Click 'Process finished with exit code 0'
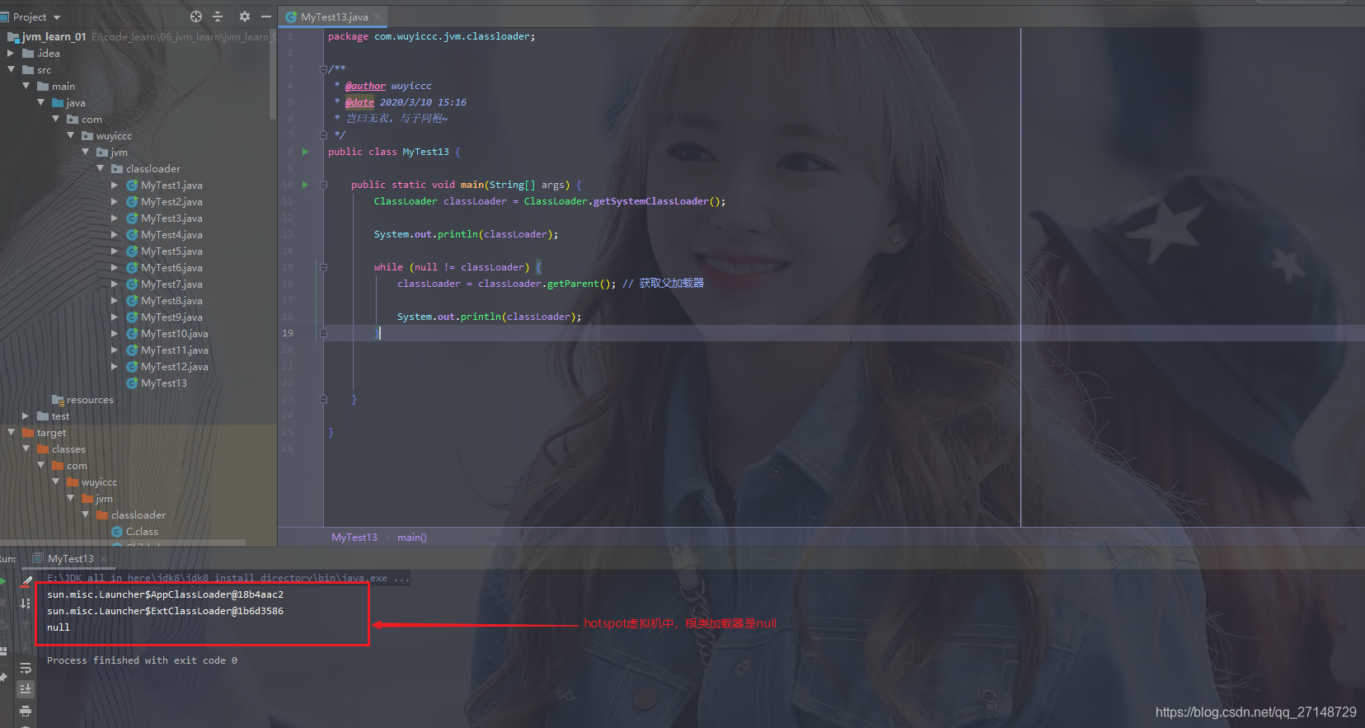Viewport: 1365px width, 728px height. coord(142,660)
